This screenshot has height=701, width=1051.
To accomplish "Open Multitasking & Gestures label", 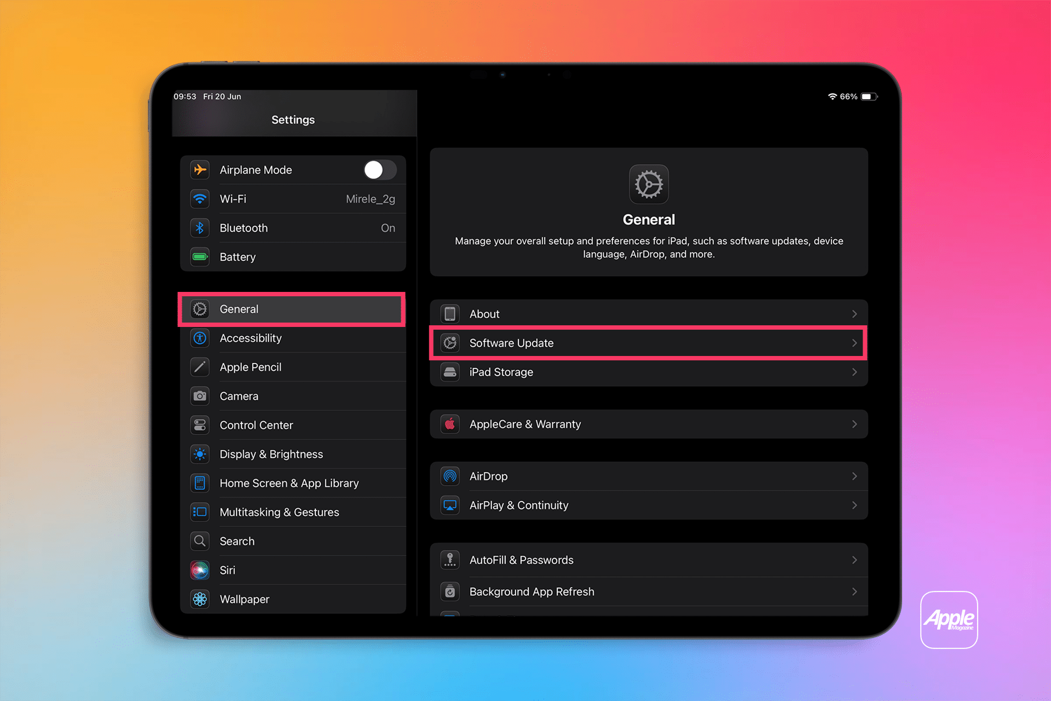I will coord(279,512).
